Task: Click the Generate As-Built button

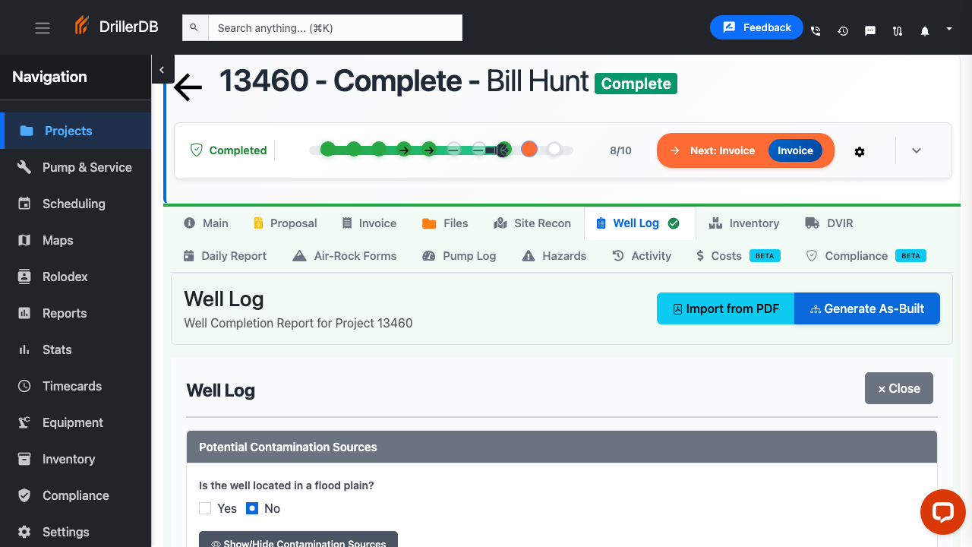Action: click(866, 308)
